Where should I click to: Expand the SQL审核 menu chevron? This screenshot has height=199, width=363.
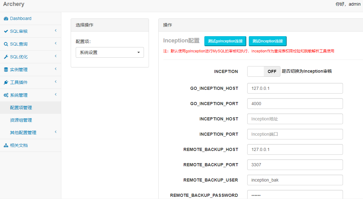click(56, 31)
